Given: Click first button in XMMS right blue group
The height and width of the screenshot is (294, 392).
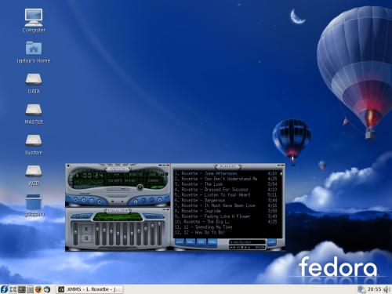Looking at the screenshot, I should click(136, 201).
